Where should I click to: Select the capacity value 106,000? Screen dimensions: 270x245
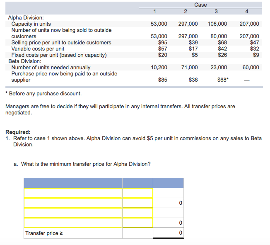click(x=217, y=24)
